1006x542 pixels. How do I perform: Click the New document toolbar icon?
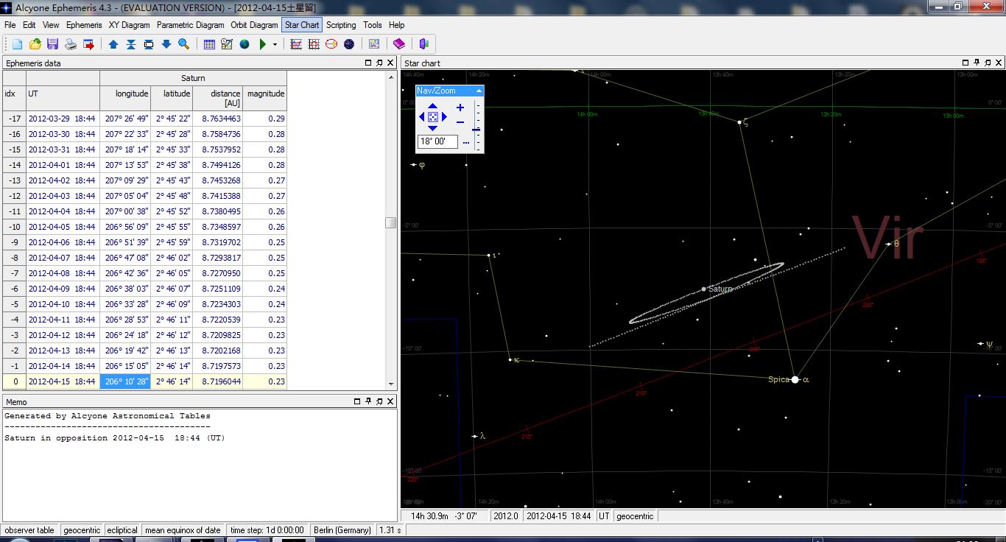pos(17,44)
